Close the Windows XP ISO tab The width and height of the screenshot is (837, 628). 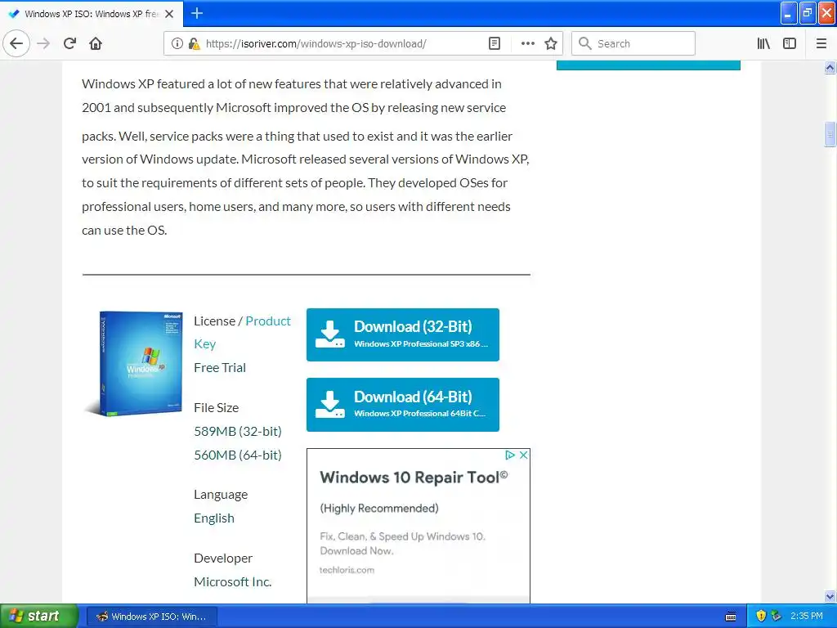tap(169, 14)
